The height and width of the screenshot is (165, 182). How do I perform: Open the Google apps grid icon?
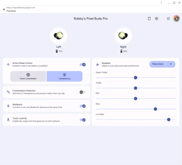point(168,18)
